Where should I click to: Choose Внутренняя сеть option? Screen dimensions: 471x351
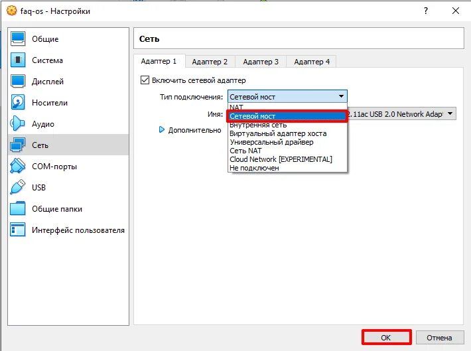pyautogui.click(x=287, y=125)
